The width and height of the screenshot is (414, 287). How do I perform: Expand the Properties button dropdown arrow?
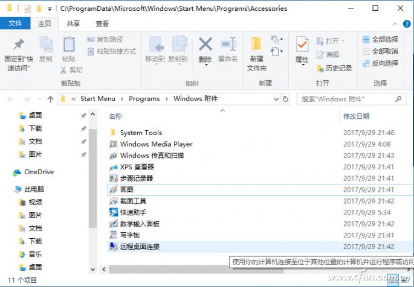click(x=303, y=65)
